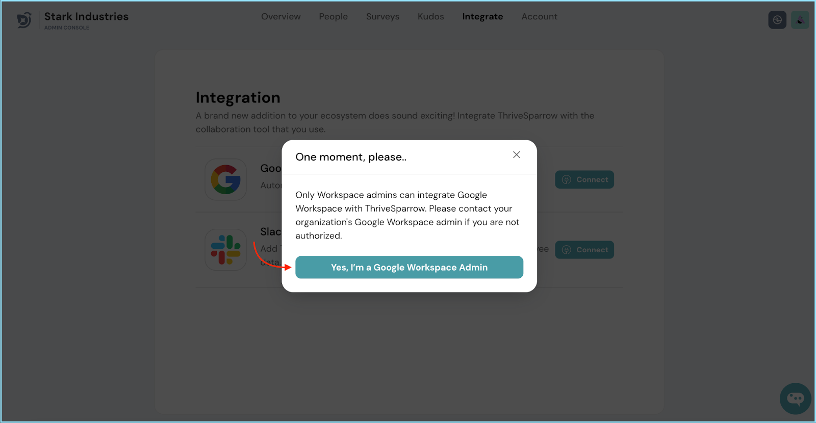816x423 pixels.
Task: Connect the Google Workspace integration
Action: click(x=584, y=179)
